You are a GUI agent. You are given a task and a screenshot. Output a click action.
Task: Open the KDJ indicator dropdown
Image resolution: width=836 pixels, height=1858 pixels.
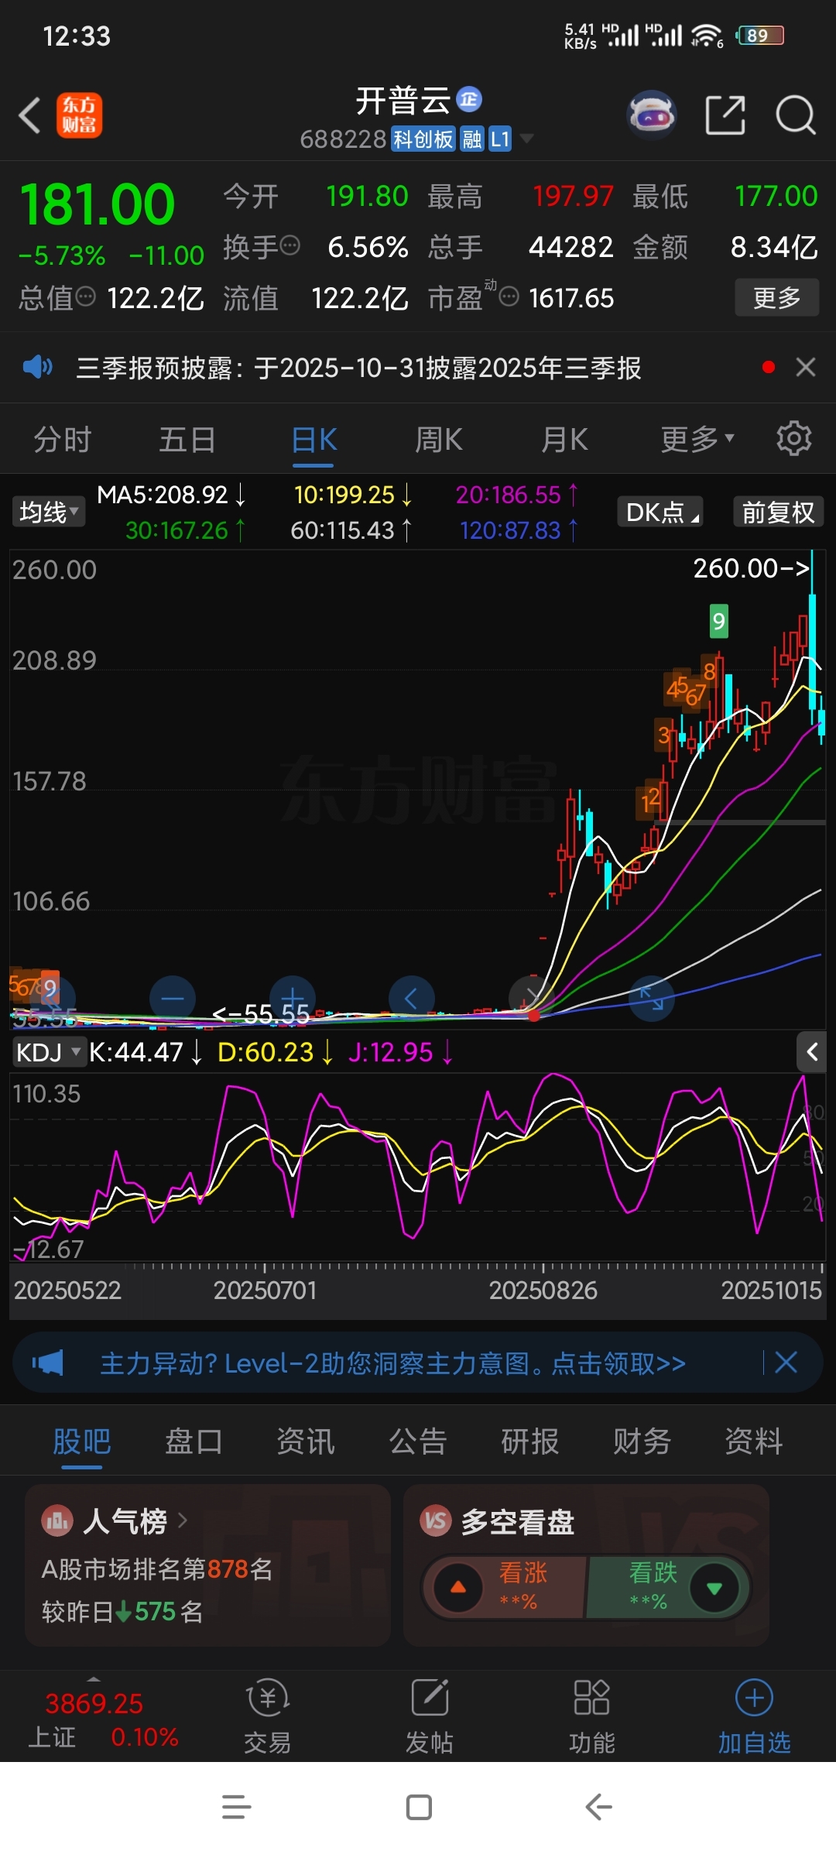pyautogui.click(x=49, y=1052)
